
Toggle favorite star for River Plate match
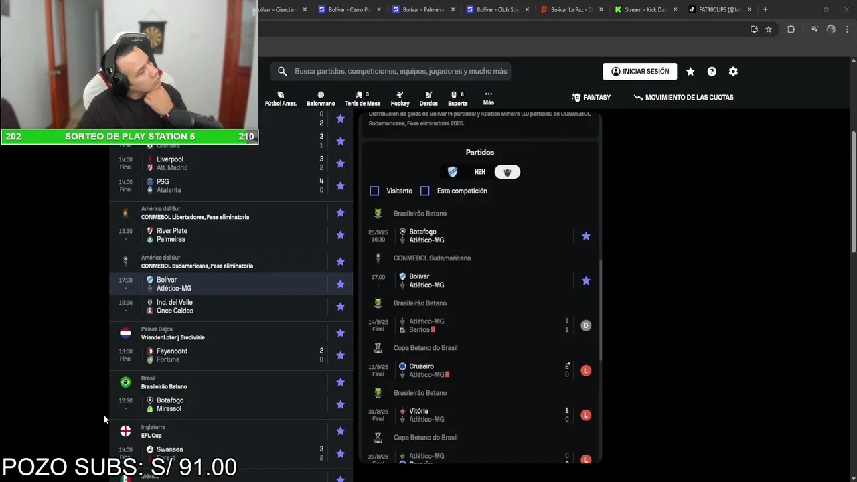tap(340, 235)
